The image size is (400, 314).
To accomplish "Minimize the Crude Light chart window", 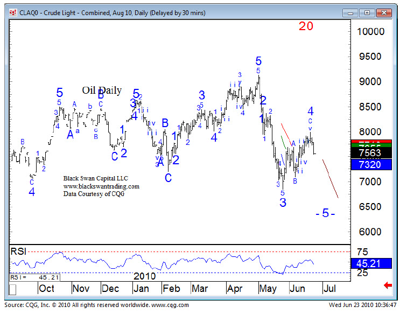I will coord(350,13).
